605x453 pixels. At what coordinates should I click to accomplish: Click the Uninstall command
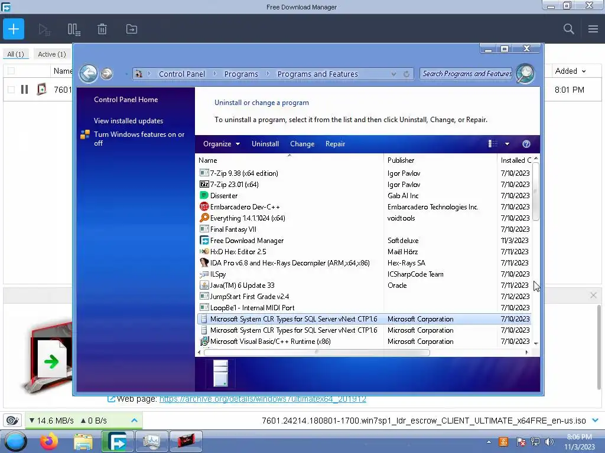click(265, 144)
